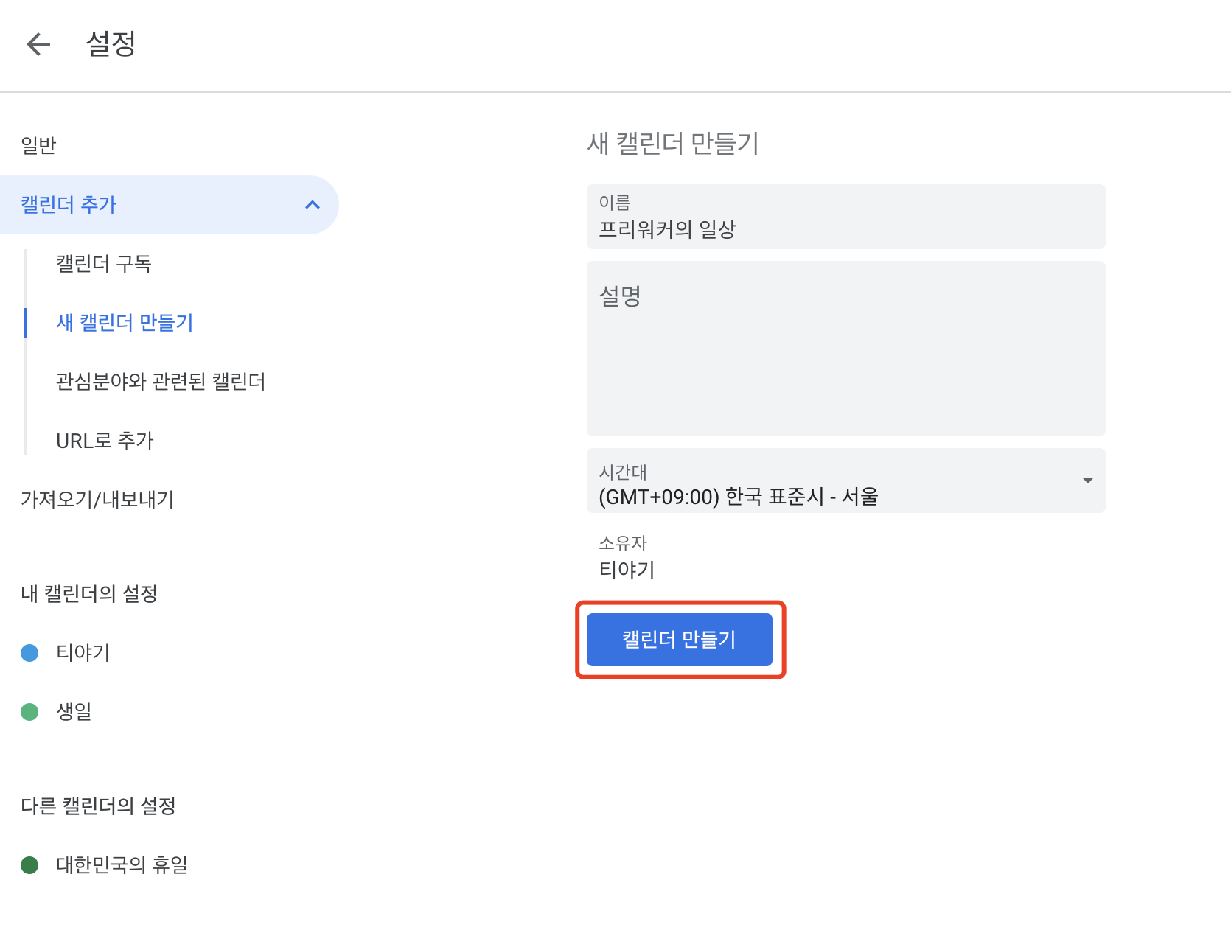The width and height of the screenshot is (1231, 933).
Task: Expand the timezone selector arrow
Action: click(x=1086, y=481)
